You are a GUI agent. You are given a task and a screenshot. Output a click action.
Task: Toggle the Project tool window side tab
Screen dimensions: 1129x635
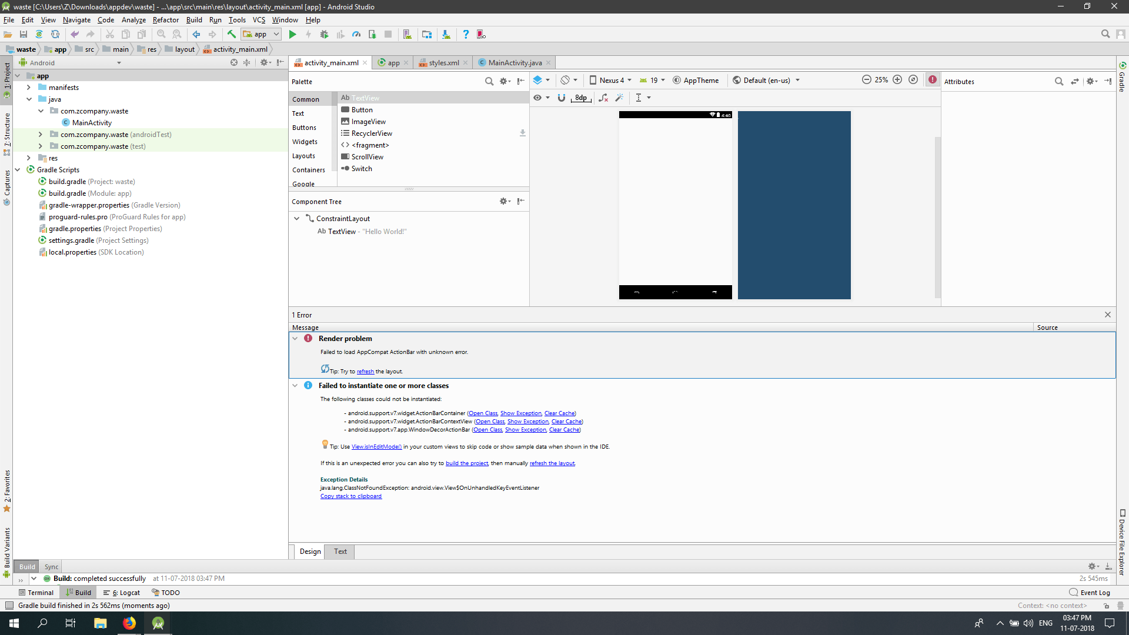point(7,80)
